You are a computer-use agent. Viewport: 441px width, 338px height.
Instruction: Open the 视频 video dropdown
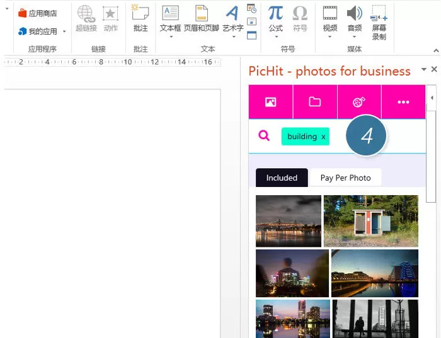coord(330,37)
